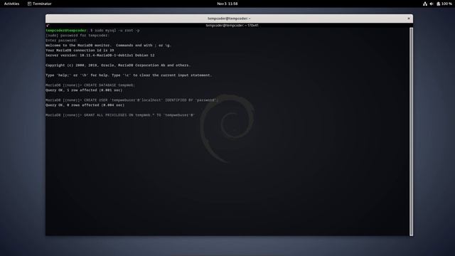Click the Copyright Oracle MariaDB line

click(x=118, y=65)
